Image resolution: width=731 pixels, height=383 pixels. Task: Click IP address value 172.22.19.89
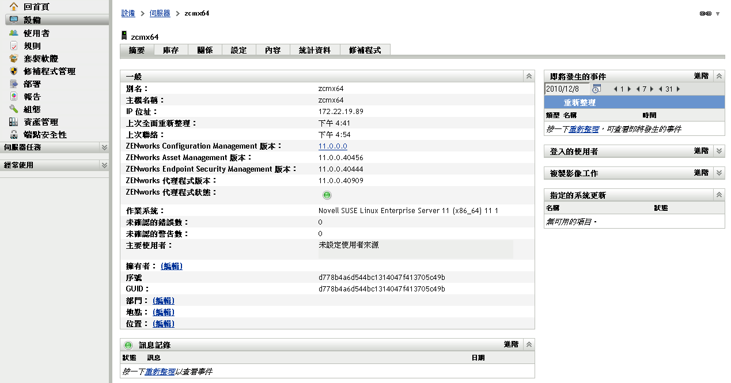340,112
